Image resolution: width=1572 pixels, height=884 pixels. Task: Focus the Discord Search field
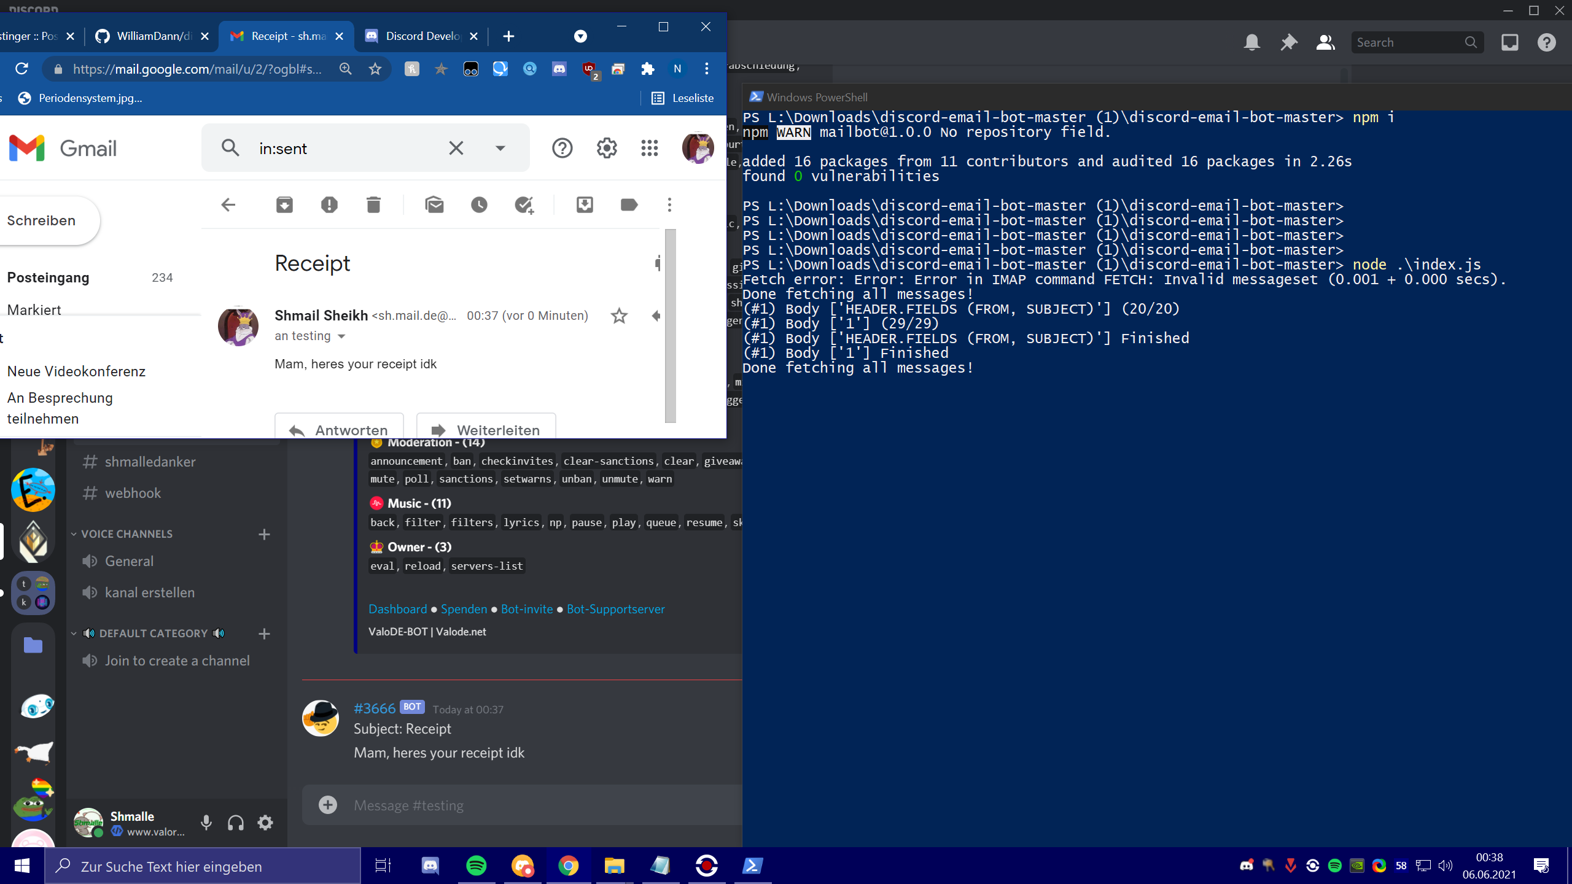point(1417,42)
